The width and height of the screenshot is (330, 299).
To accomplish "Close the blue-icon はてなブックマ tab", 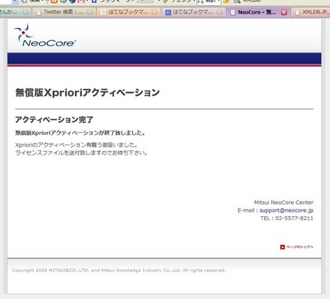I will pyautogui.click(x=219, y=12).
